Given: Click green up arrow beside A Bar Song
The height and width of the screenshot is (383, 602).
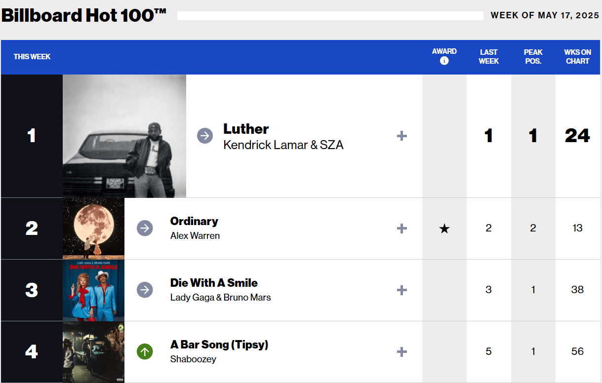Looking at the screenshot, I should pos(145,352).
